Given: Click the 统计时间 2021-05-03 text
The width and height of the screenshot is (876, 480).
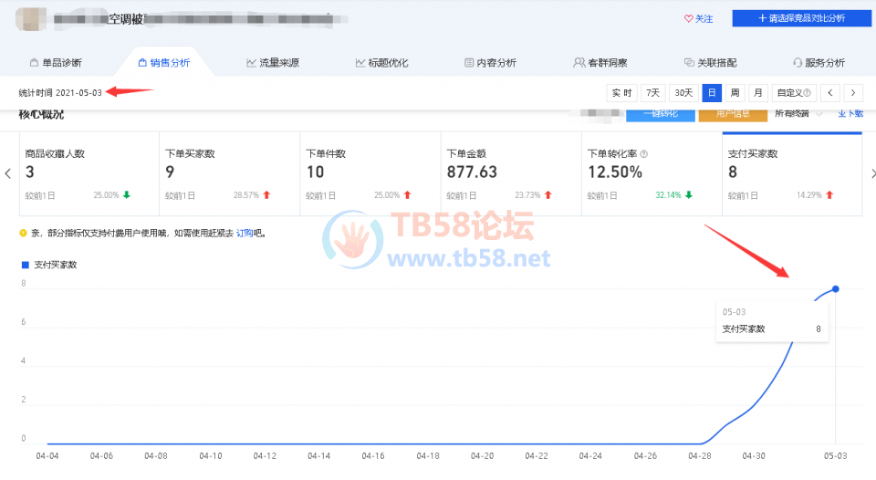Looking at the screenshot, I should click(x=60, y=93).
